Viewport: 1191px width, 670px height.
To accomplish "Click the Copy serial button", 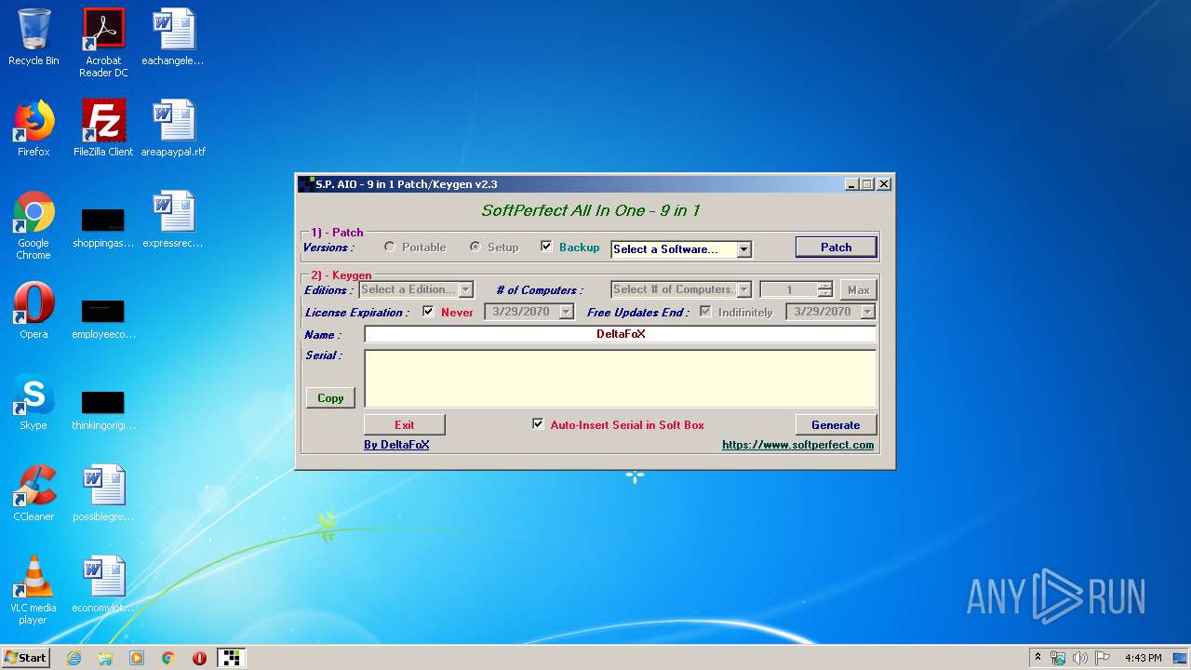I will tap(330, 397).
